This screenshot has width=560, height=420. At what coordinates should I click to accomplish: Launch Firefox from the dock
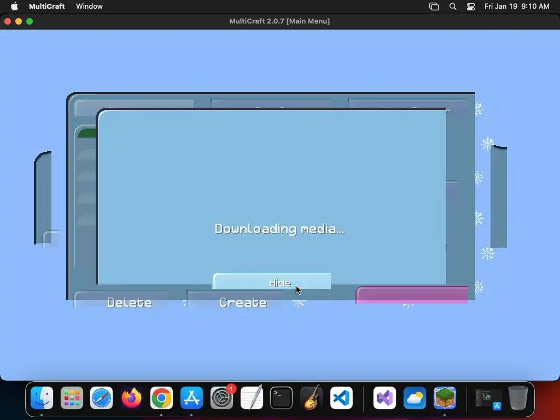(131, 398)
